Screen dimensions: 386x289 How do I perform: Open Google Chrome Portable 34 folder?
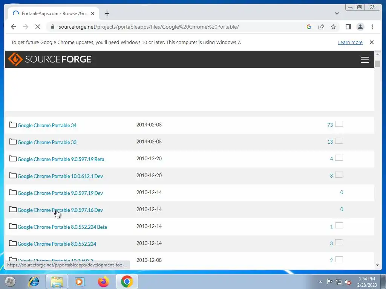(x=47, y=125)
